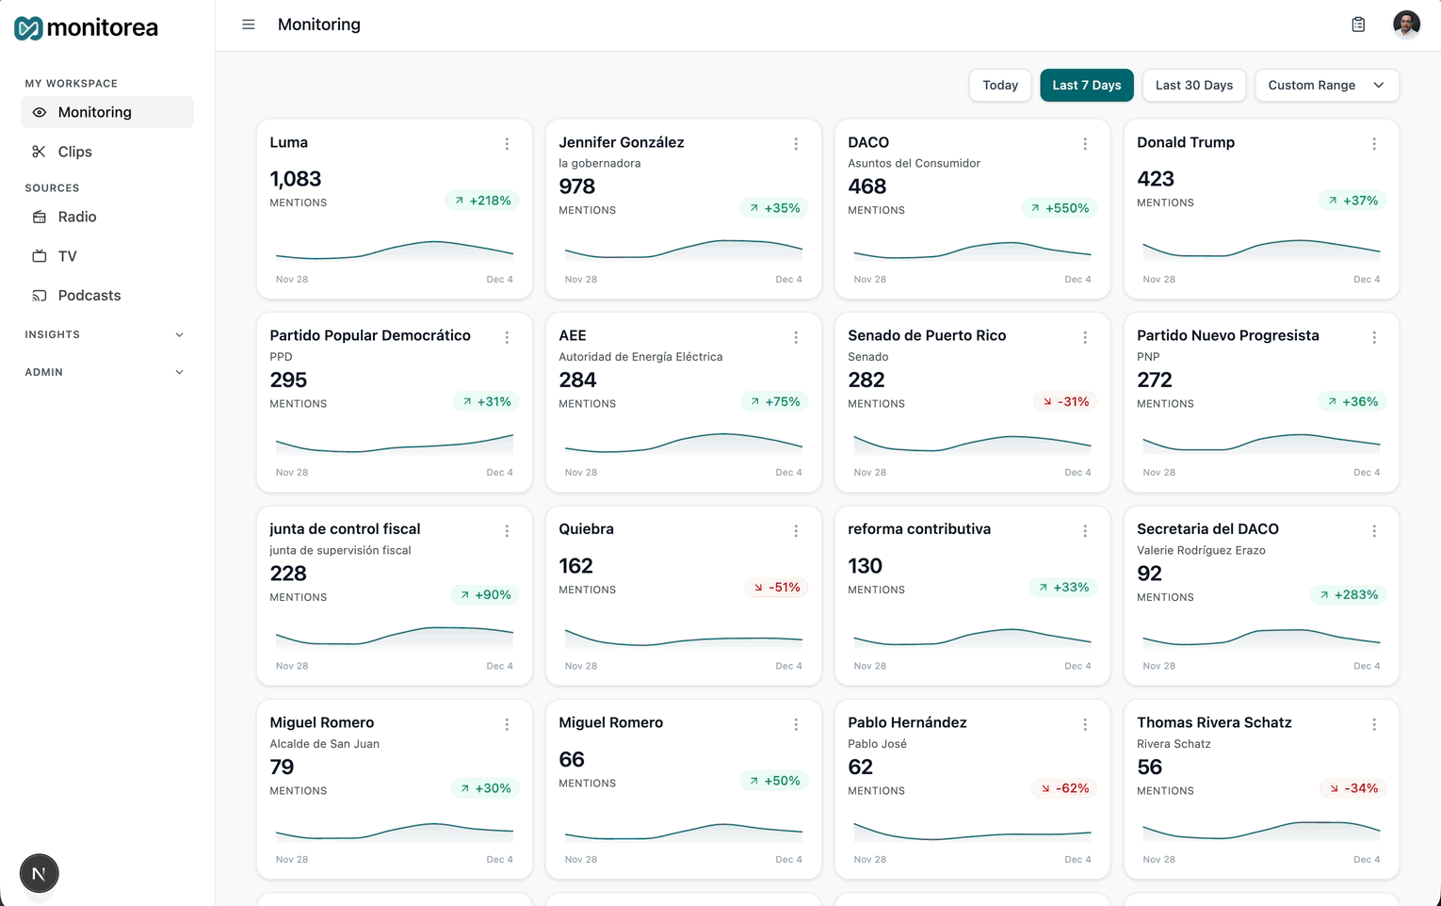Select the Last 30 Days filter
This screenshot has width=1441, height=906.
[1193, 85]
